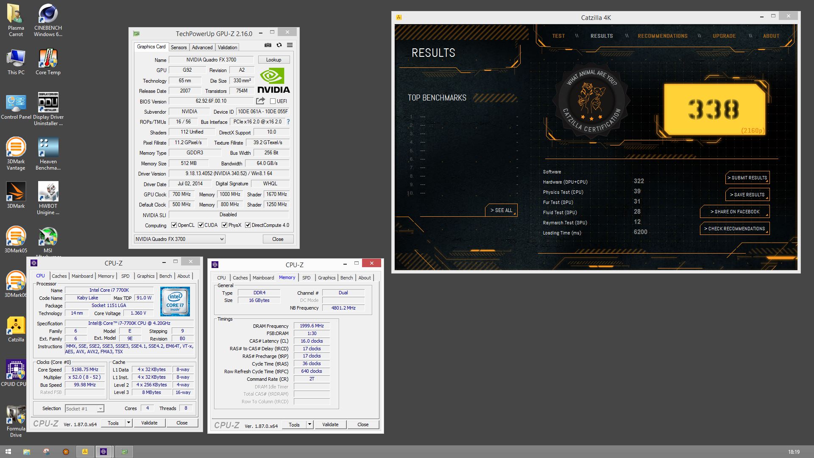Launch MSI Afterburner desktop icon
The image size is (814, 458).
tap(48, 241)
